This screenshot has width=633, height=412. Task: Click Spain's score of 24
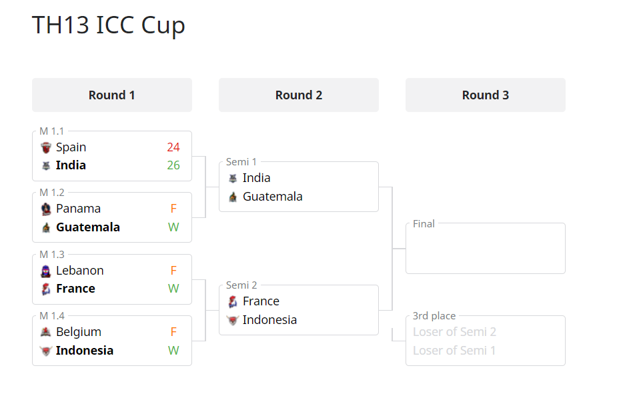(173, 147)
